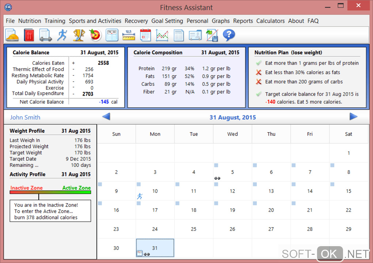The width and height of the screenshot is (373, 263).
Task: Select day 26 in the calendar
Action: coord(233,229)
